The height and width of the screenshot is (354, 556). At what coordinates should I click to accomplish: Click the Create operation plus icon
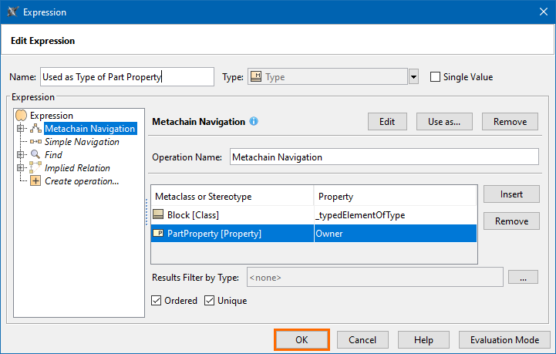[x=35, y=181]
